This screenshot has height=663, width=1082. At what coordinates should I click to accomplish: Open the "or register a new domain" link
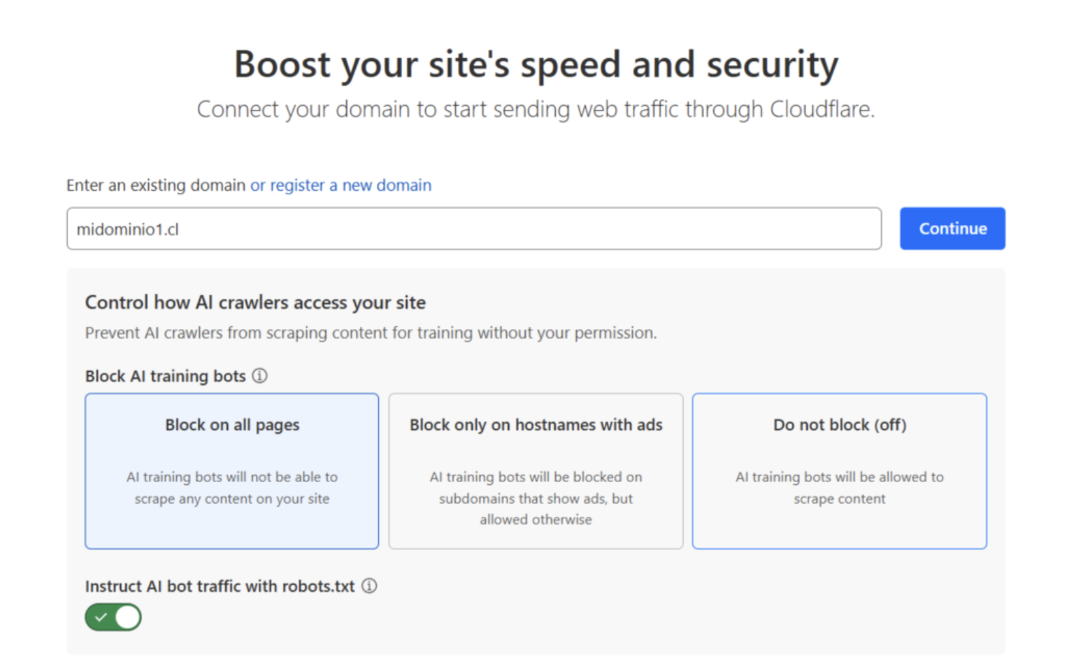click(341, 186)
